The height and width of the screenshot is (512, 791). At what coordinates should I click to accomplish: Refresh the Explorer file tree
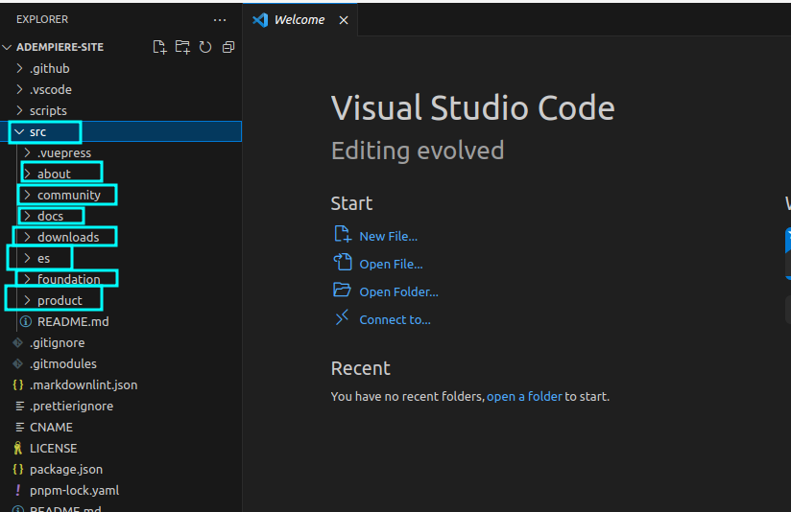205,47
